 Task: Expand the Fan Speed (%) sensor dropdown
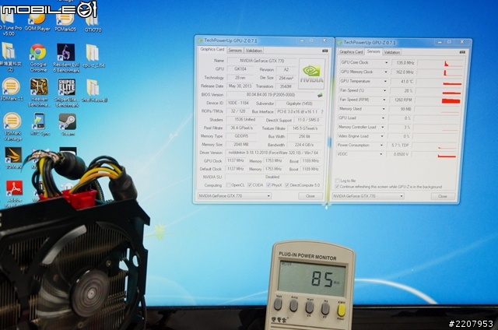[384, 90]
